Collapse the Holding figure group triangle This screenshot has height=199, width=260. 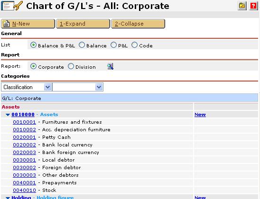(x=8, y=198)
